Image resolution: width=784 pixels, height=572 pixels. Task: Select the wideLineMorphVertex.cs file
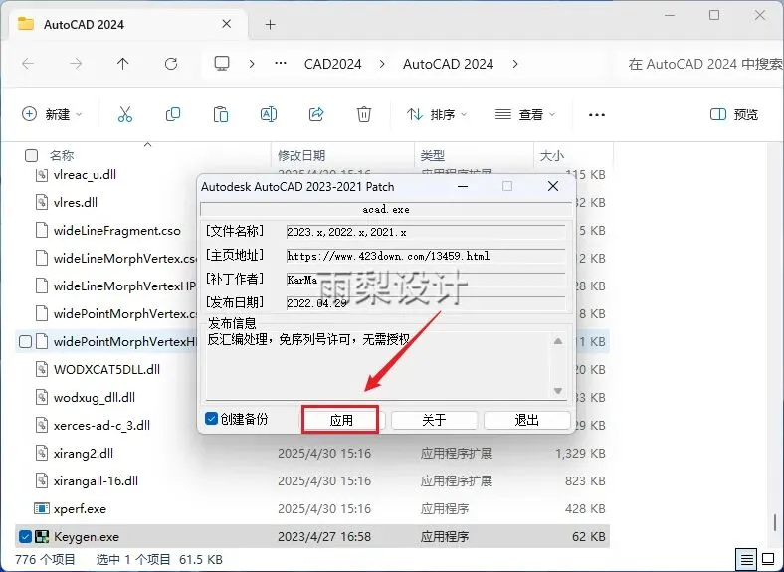(124, 259)
